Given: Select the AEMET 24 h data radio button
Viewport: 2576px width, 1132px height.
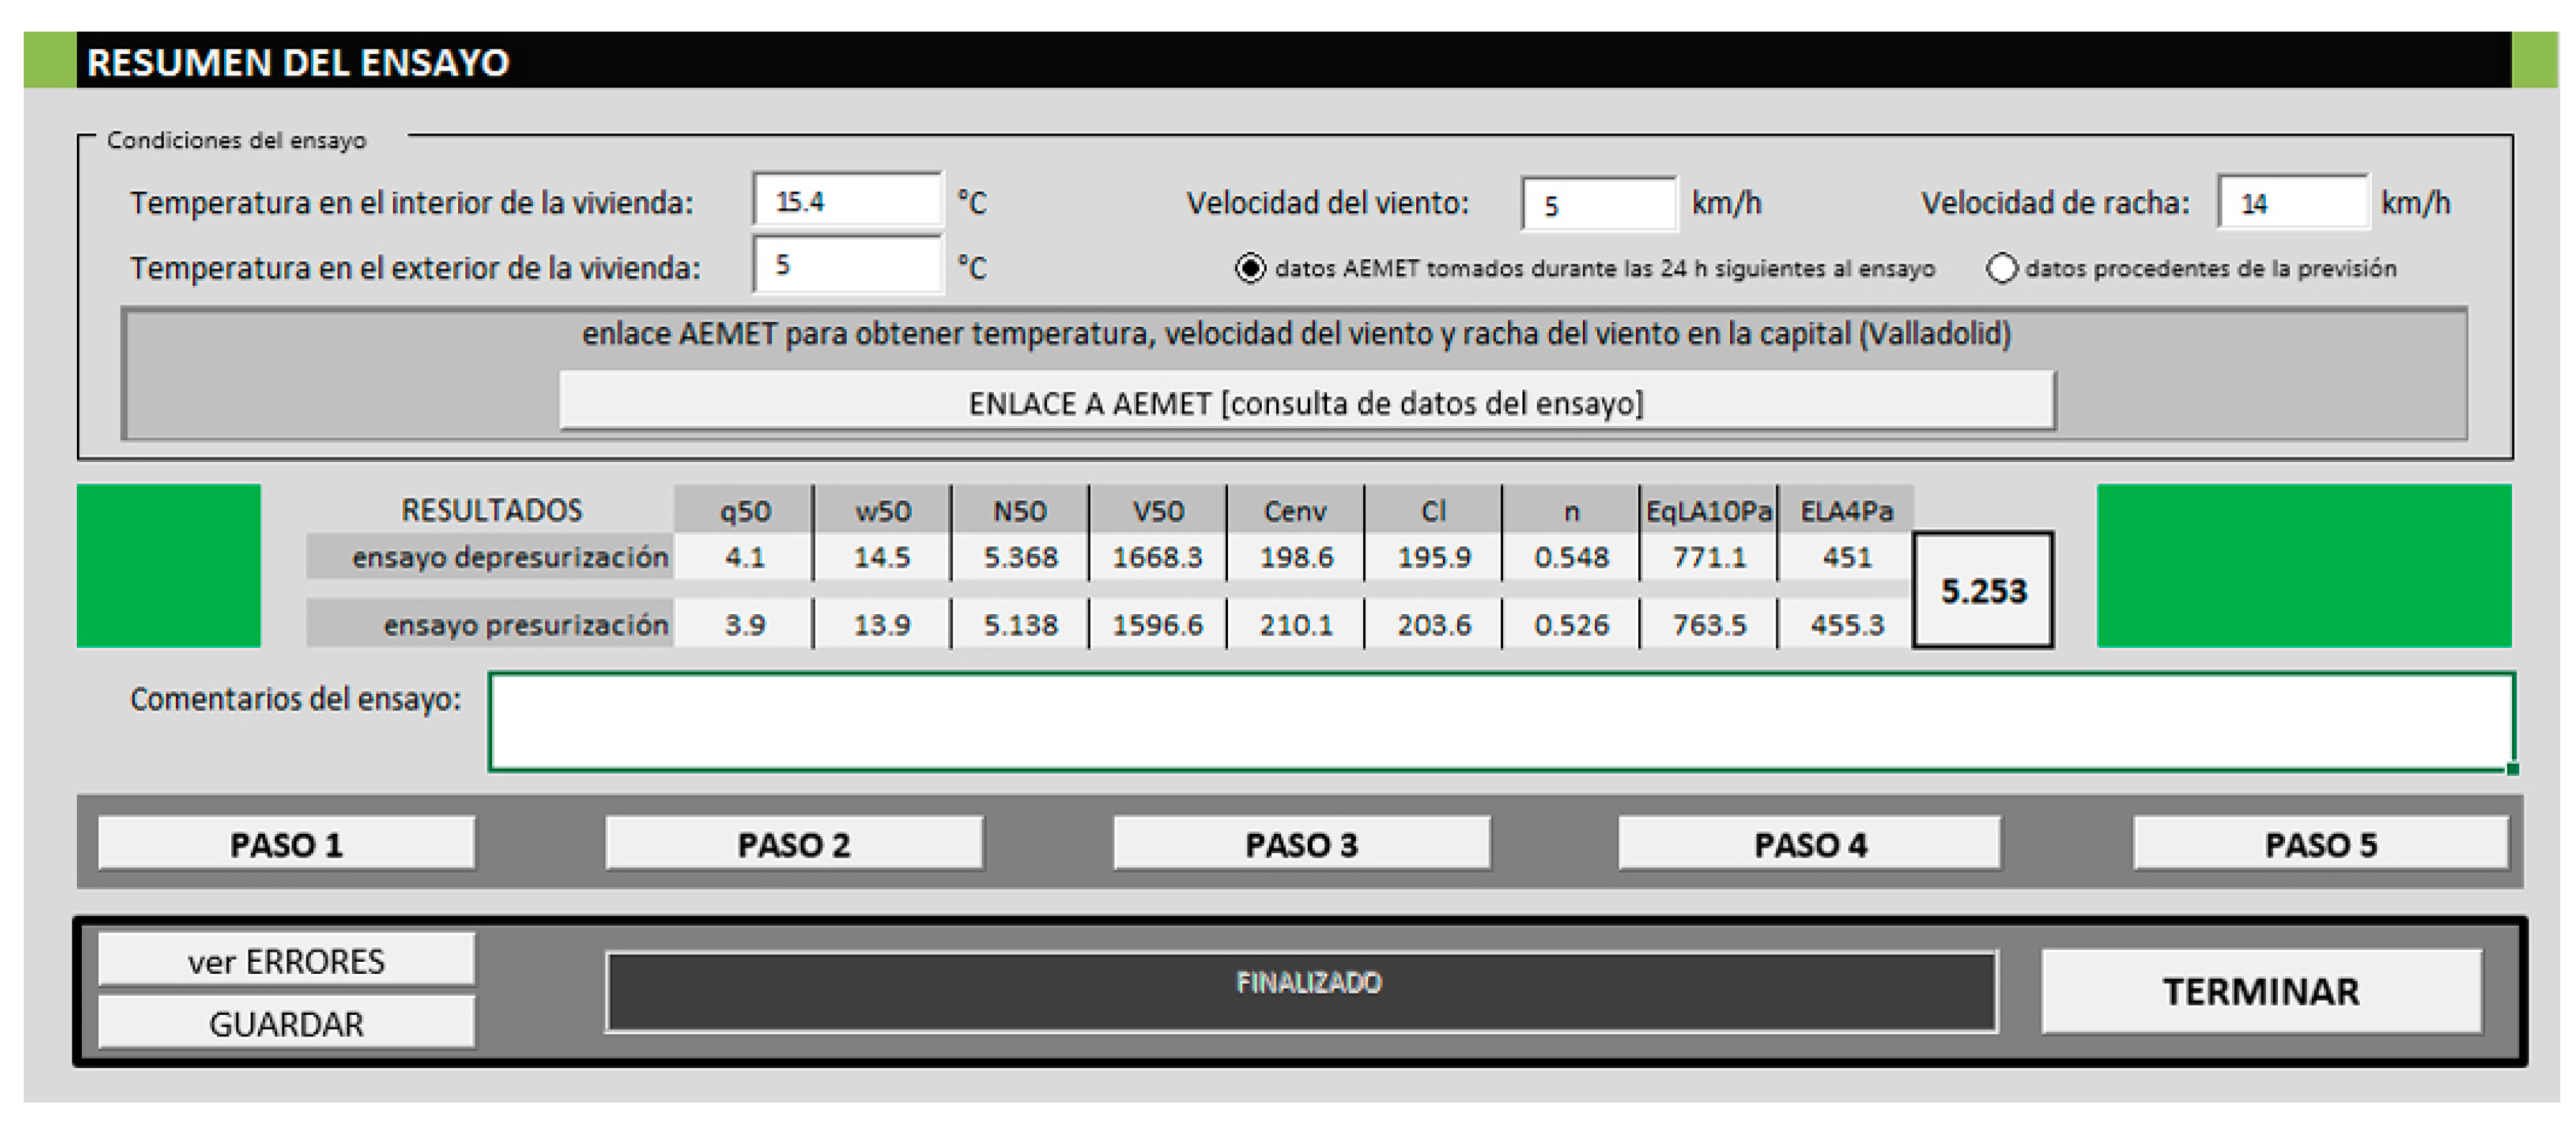Looking at the screenshot, I should (x=1250, y=268).
